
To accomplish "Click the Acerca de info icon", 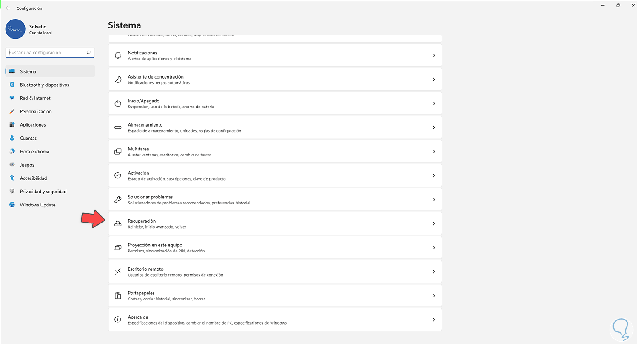I will (x=118, y=320).
